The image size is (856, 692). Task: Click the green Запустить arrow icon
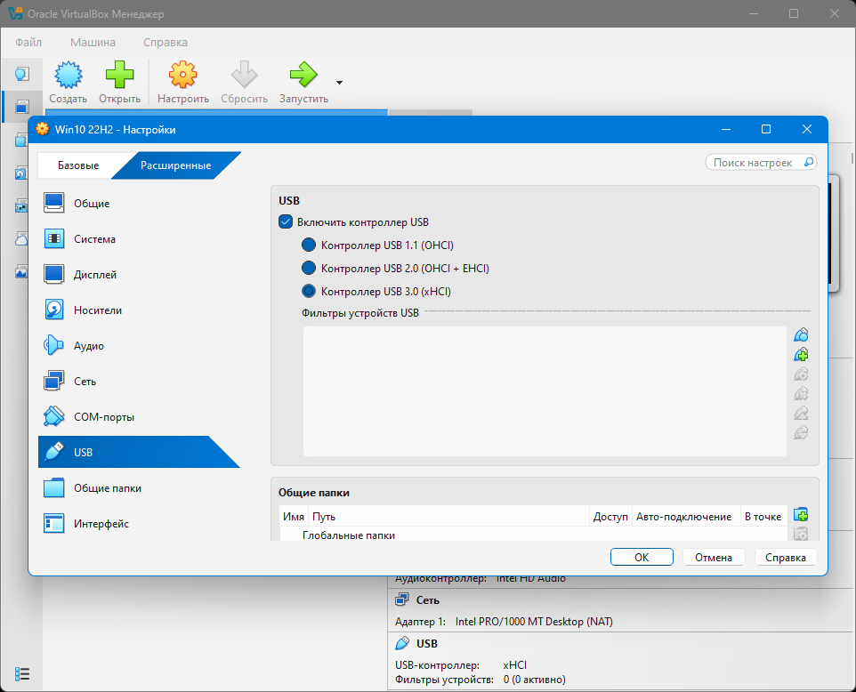point(303,76)
